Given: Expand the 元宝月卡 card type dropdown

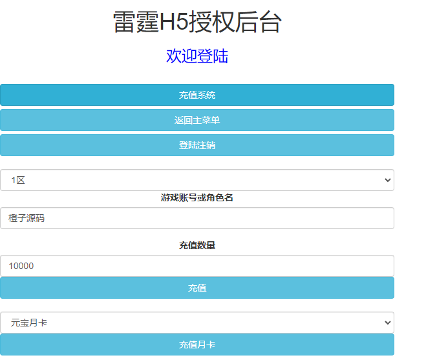Looking at the screenshot, I should [x=197, y=323].
